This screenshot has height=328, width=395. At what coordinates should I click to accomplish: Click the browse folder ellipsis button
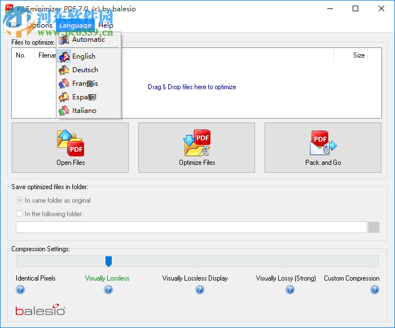coord(374,228)
